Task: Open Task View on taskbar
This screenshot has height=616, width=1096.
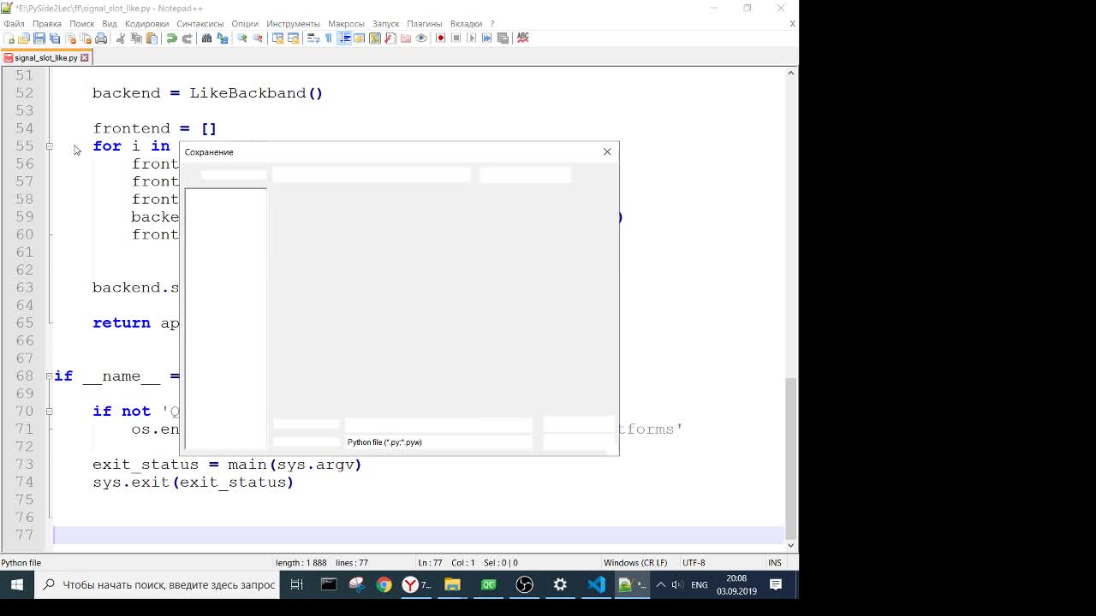Action: coord(296,584)
